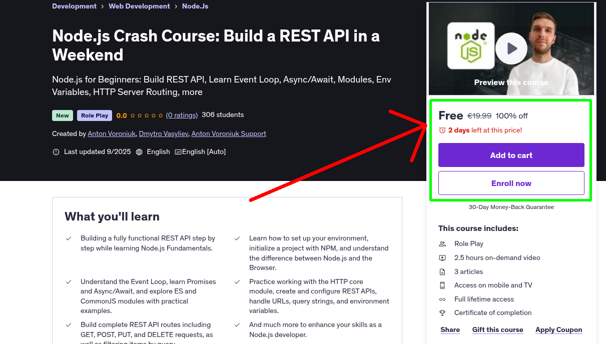Click the 'Free' price text
The image size is (606, 344).
[450, 115]
